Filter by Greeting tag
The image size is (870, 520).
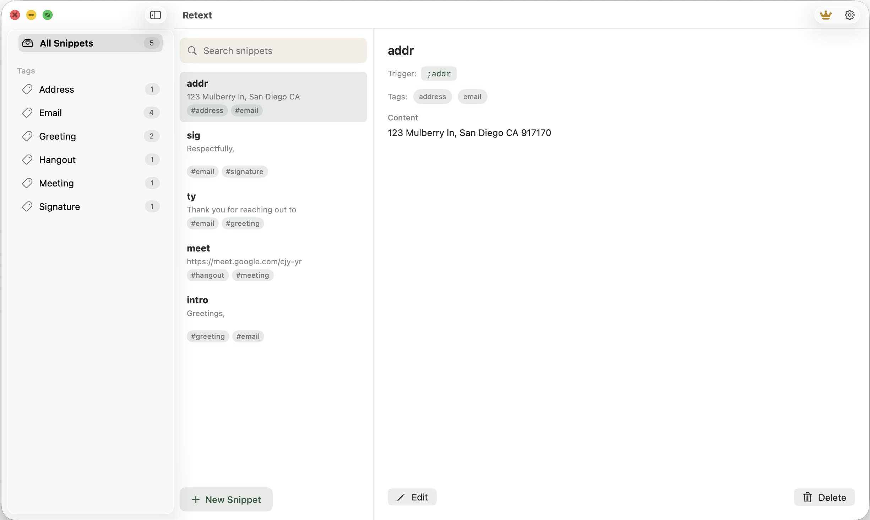91,136
